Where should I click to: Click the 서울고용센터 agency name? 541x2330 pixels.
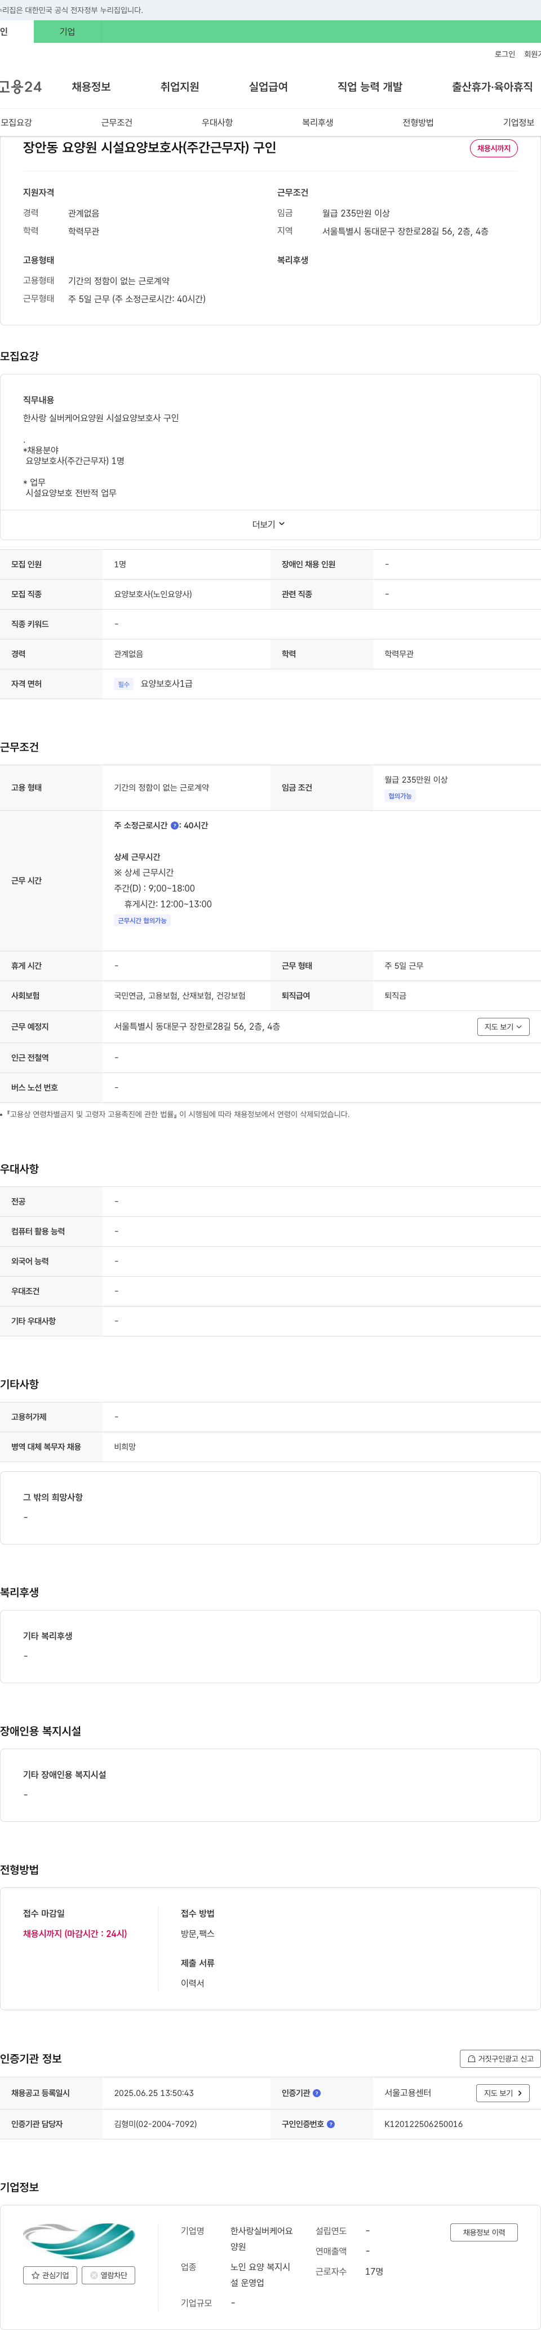(408, 2093)
